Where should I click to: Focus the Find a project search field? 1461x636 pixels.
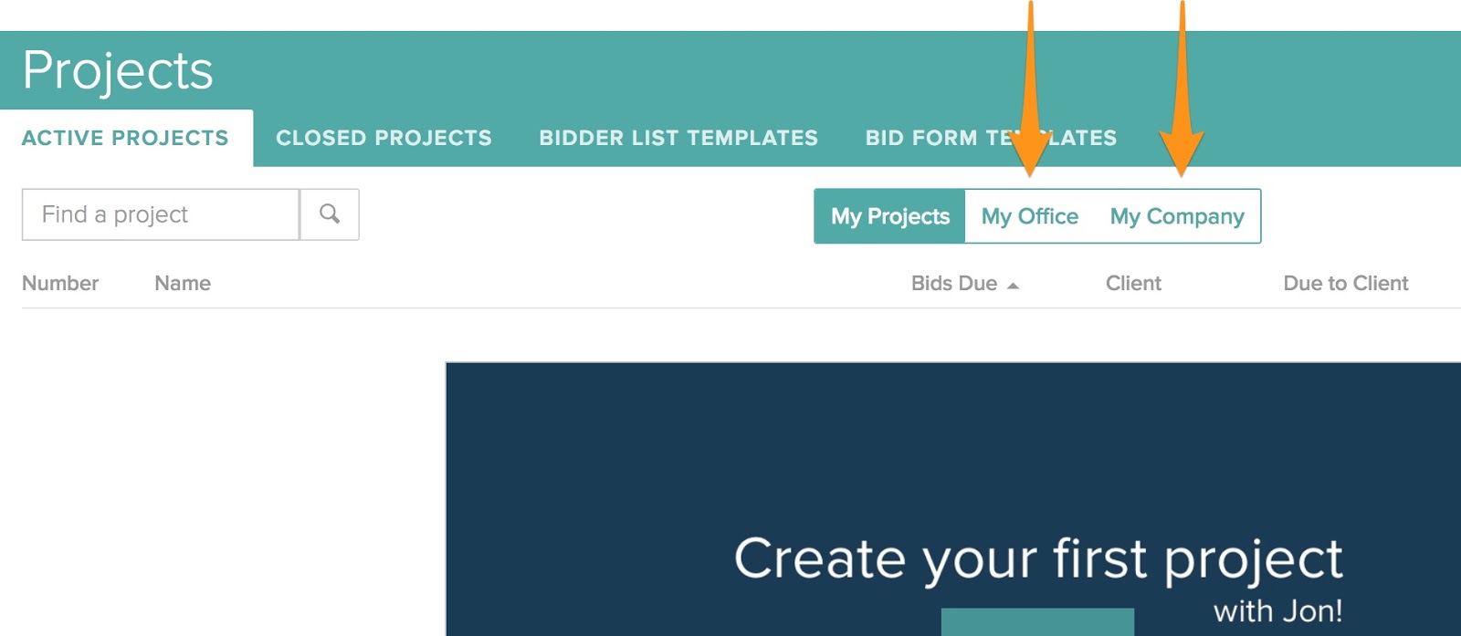pos(161,214)
